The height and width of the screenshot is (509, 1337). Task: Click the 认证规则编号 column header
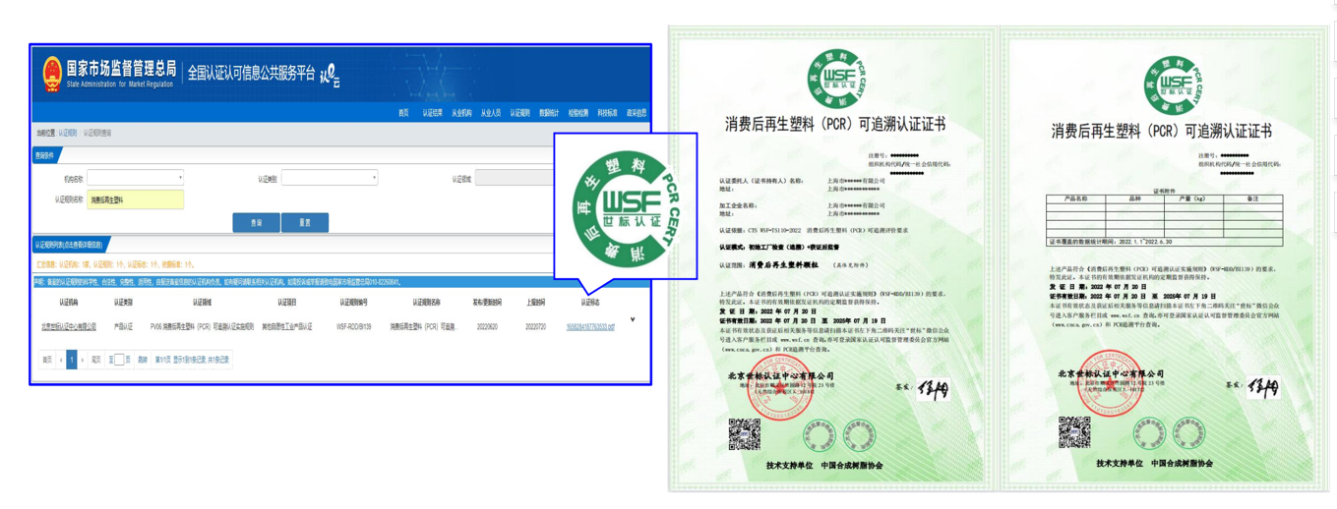pyautogui.click(x=354, y=303)
